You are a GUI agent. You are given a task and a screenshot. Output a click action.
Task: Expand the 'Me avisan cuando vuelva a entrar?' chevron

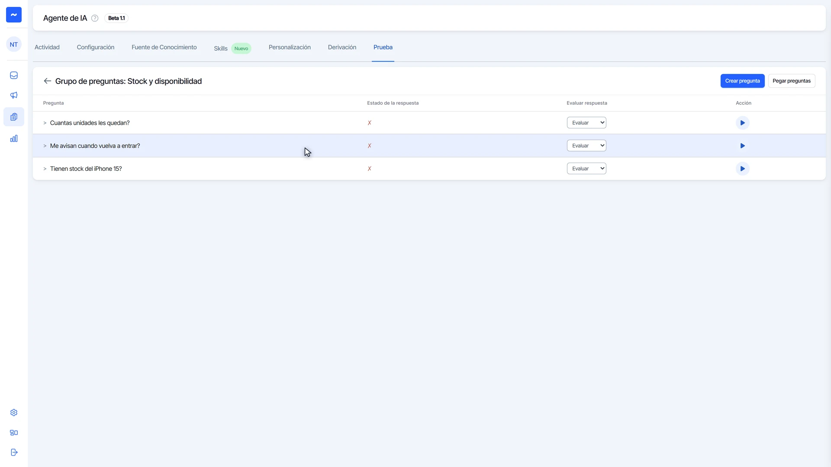(x=45, y=146)
